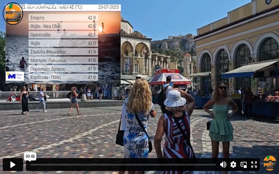This screenshot has width=279, height=174.
Task: Click the Orange Press Agency logo at top-left
Action: tap(13, 14)
